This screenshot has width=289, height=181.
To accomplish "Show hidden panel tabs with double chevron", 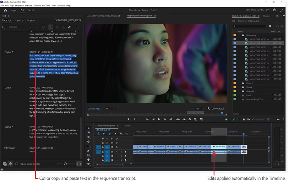I will tap(284, 16).
